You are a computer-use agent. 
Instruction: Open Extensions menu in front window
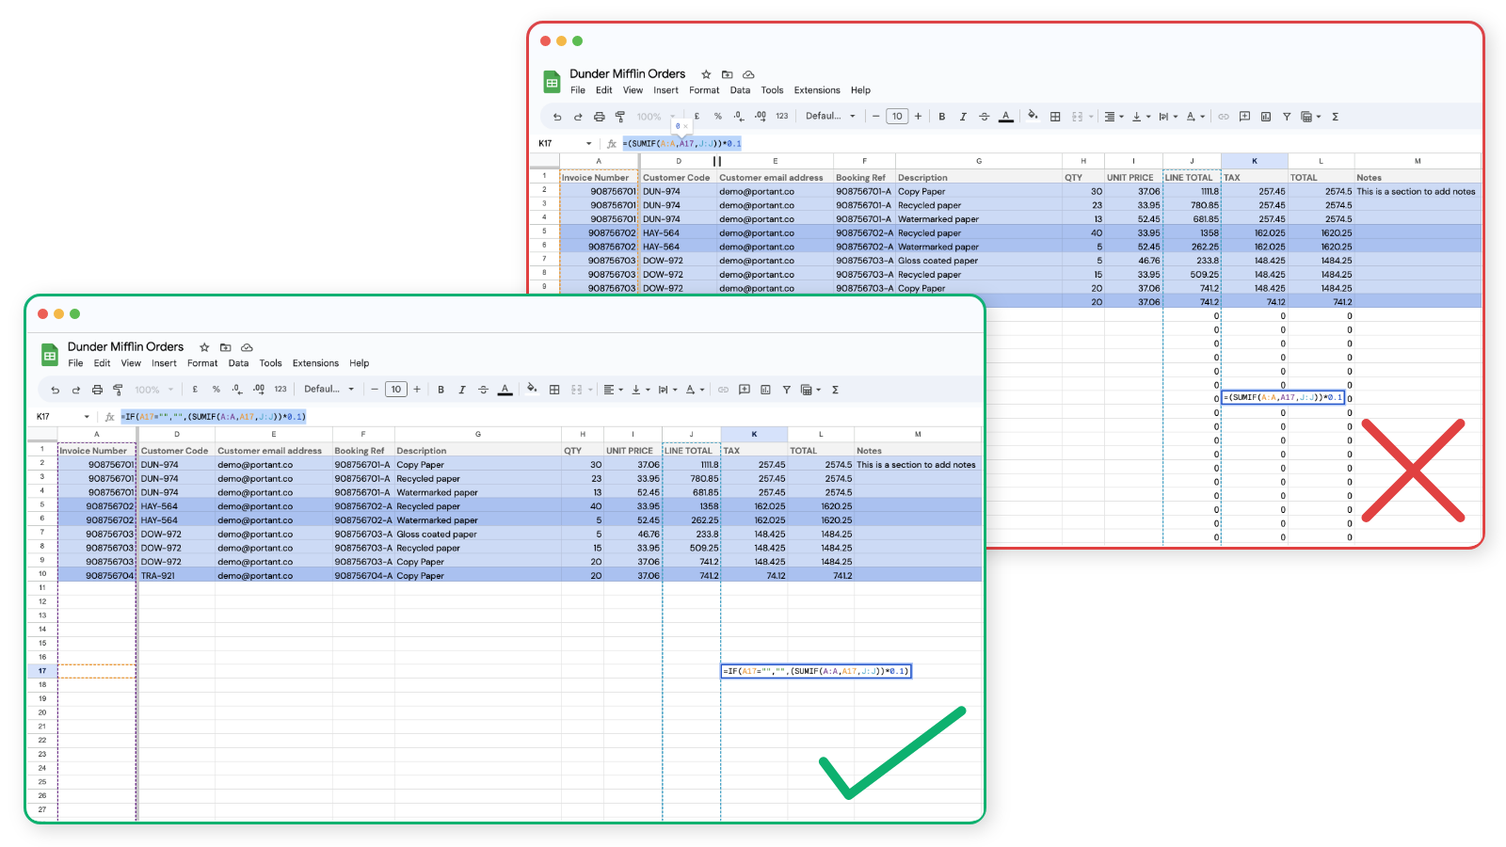coord(315,363)
